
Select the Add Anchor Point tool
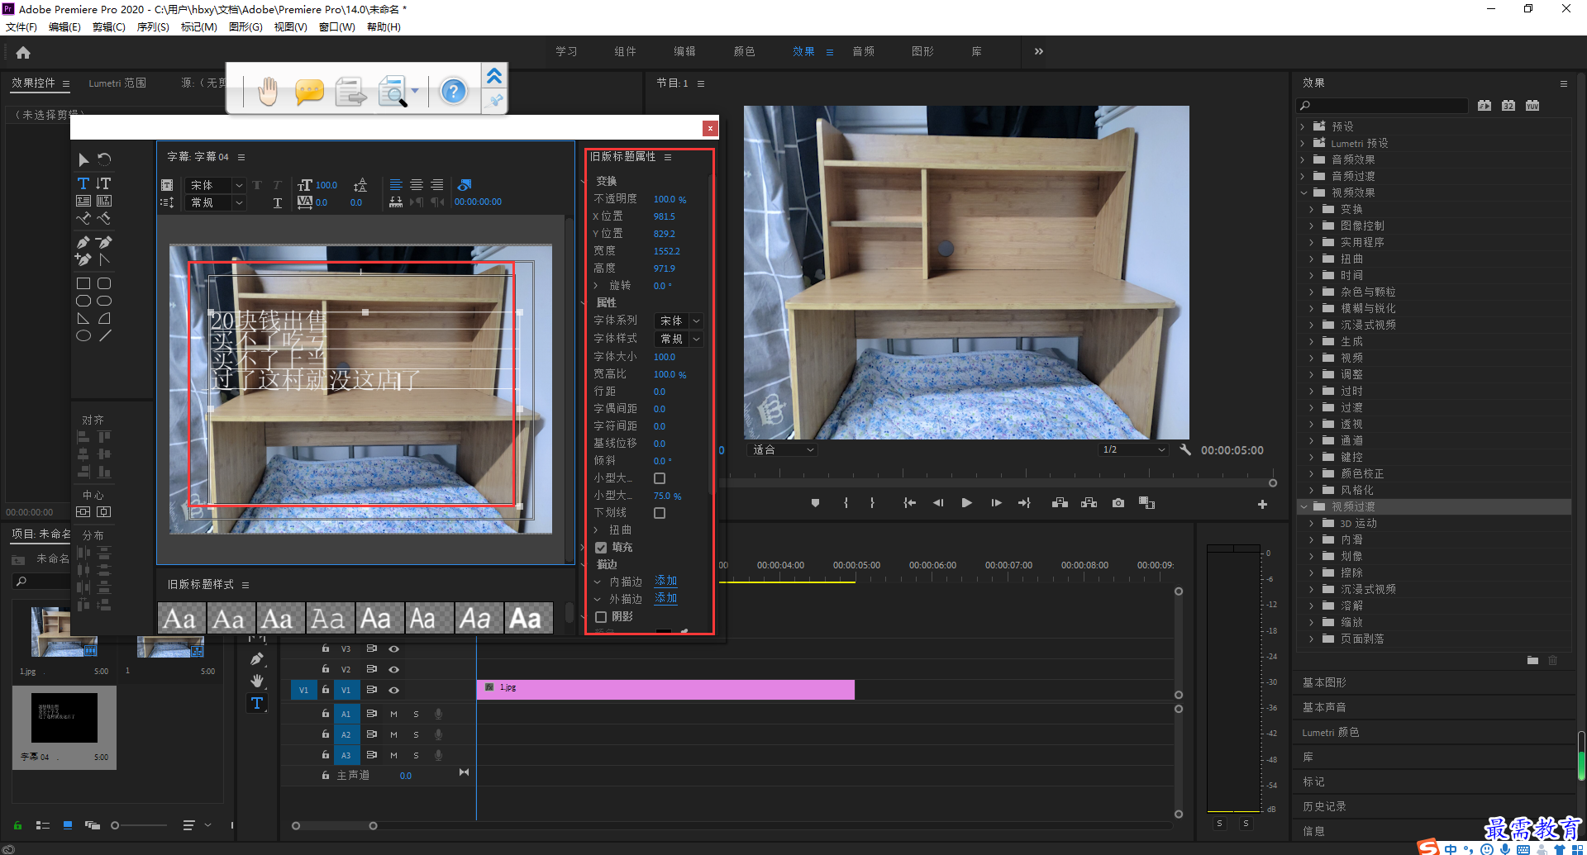pos(83,259)
